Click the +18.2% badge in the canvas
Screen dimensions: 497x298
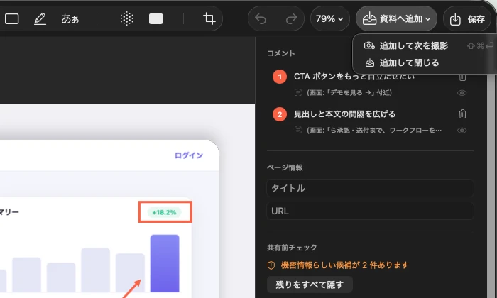[164, 212]
